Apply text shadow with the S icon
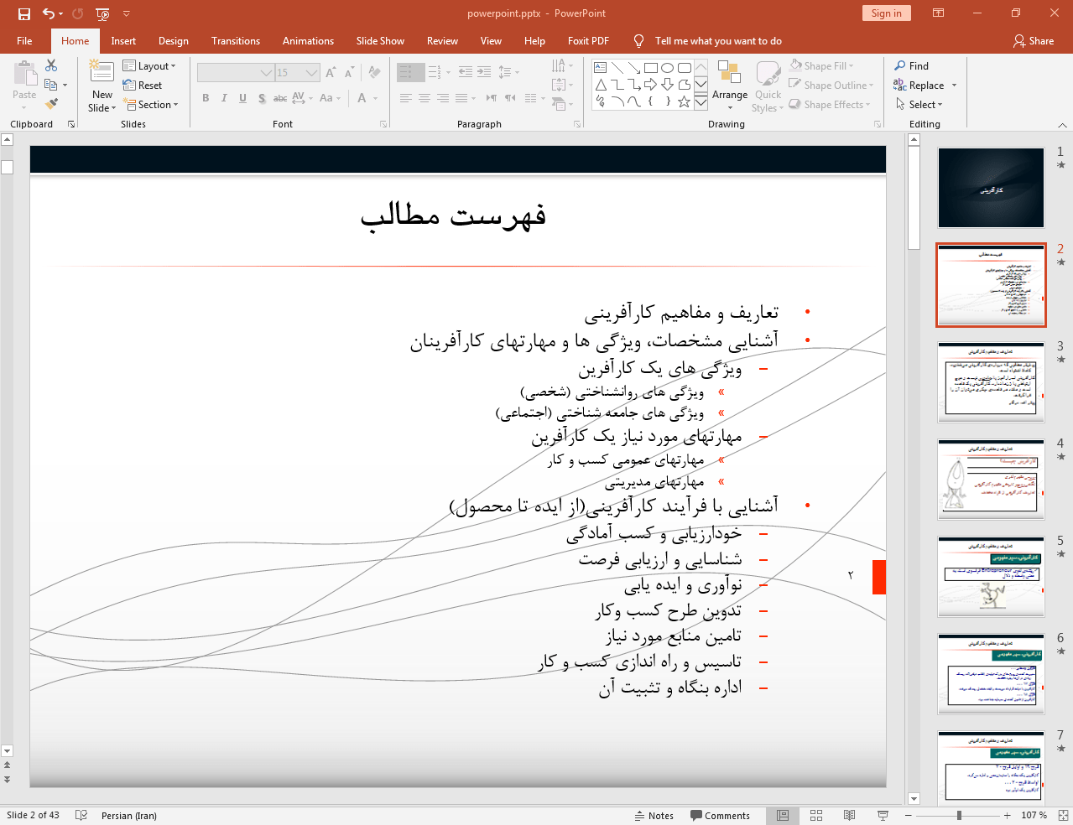Image resolution: width=1073 pixels, height=825 pixels. coord(262,98)
